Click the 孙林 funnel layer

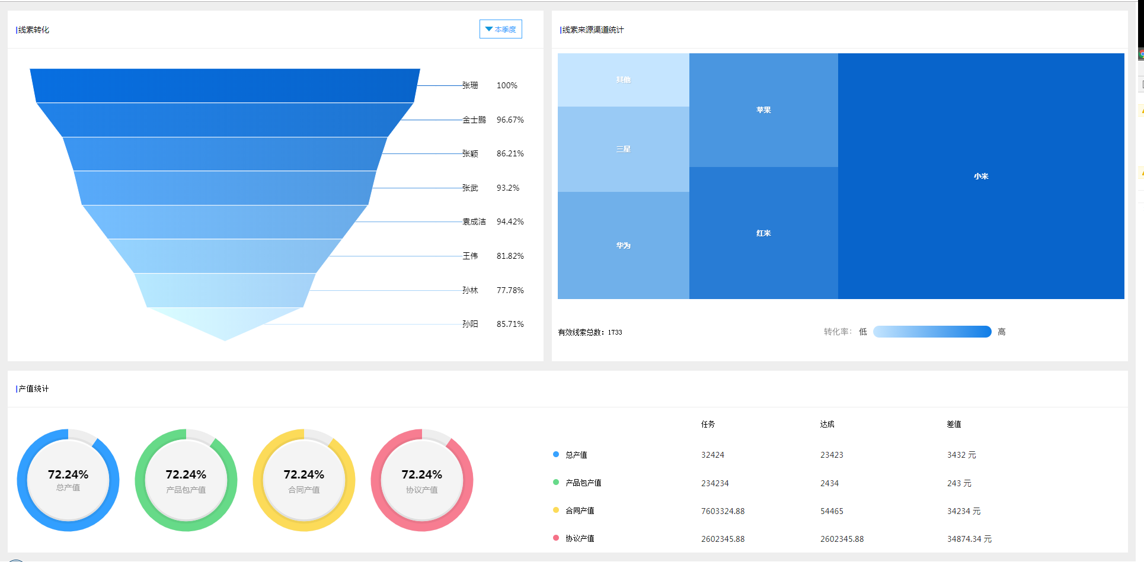click(225, 290)
